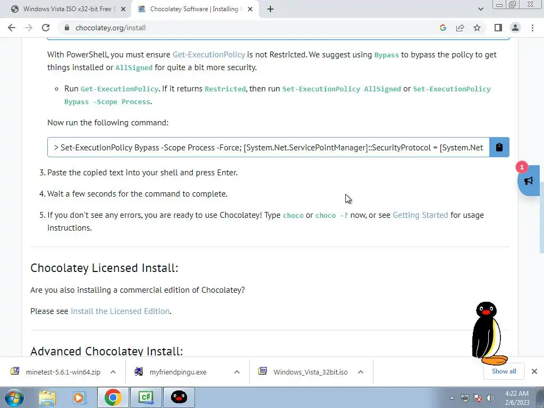
Task: Open the Action Center flag icon
Action: click(478, 398)
